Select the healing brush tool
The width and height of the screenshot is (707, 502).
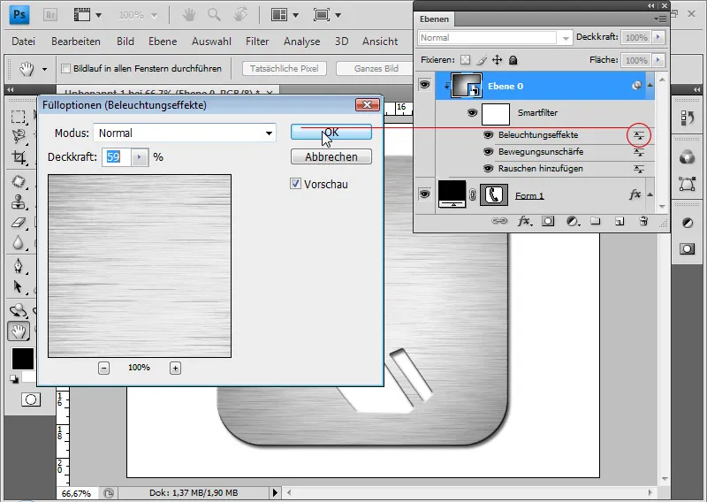click(18, 181)
